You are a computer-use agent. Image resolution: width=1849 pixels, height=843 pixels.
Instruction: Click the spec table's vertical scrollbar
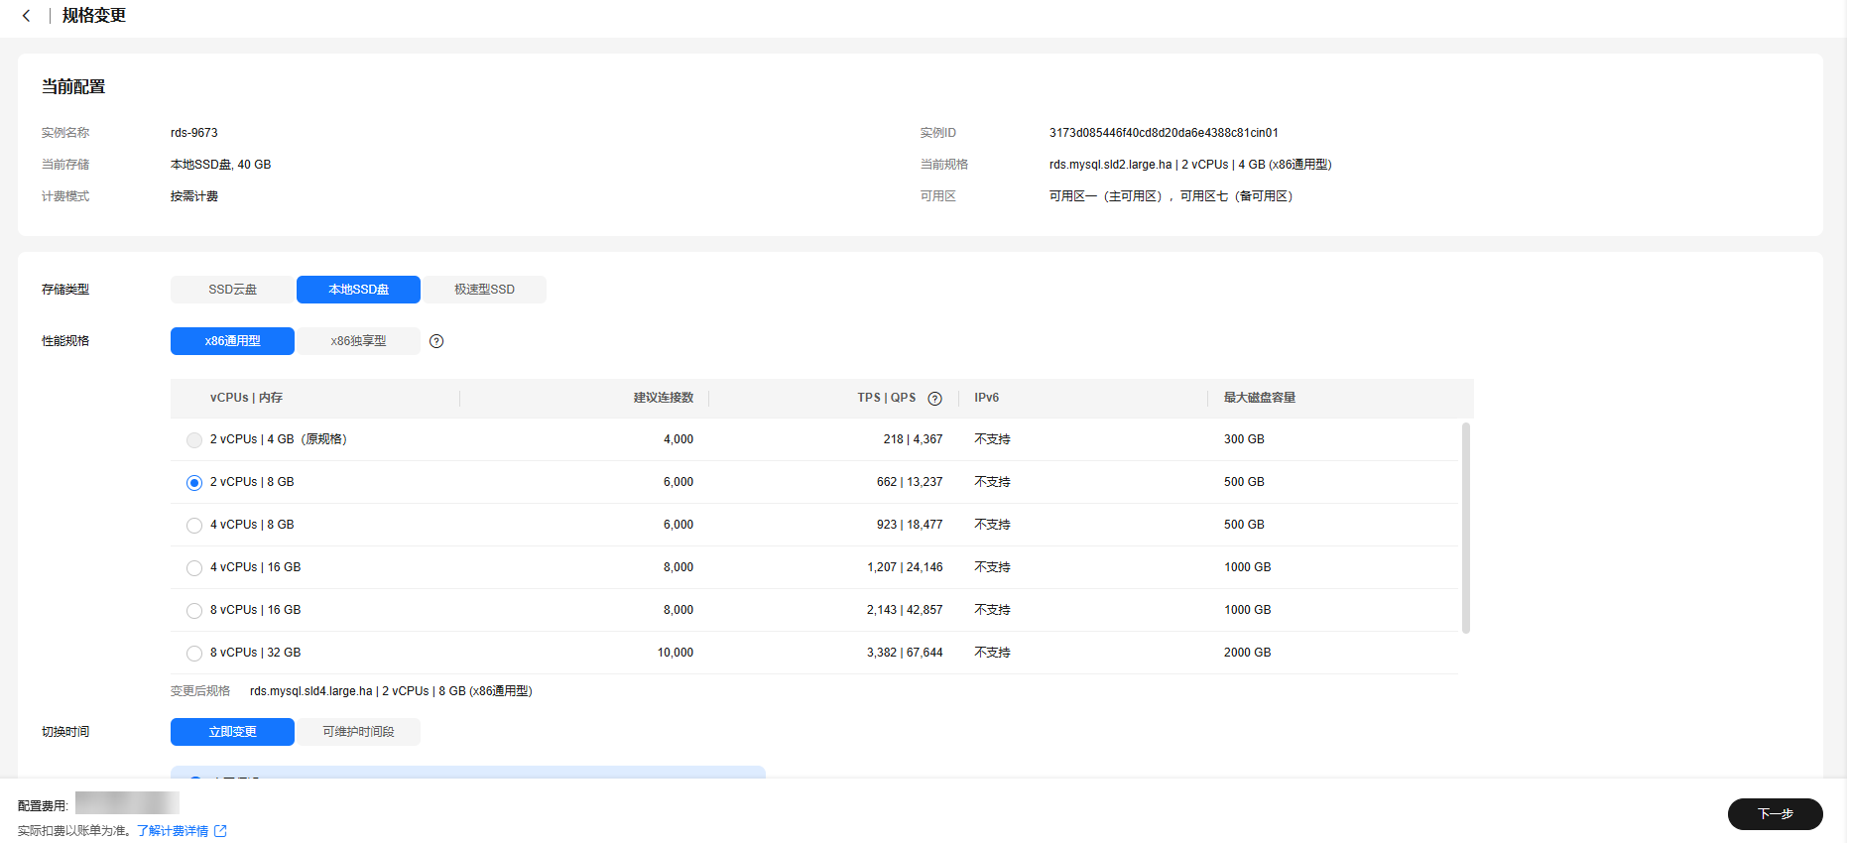click(x=1465, y=528)
